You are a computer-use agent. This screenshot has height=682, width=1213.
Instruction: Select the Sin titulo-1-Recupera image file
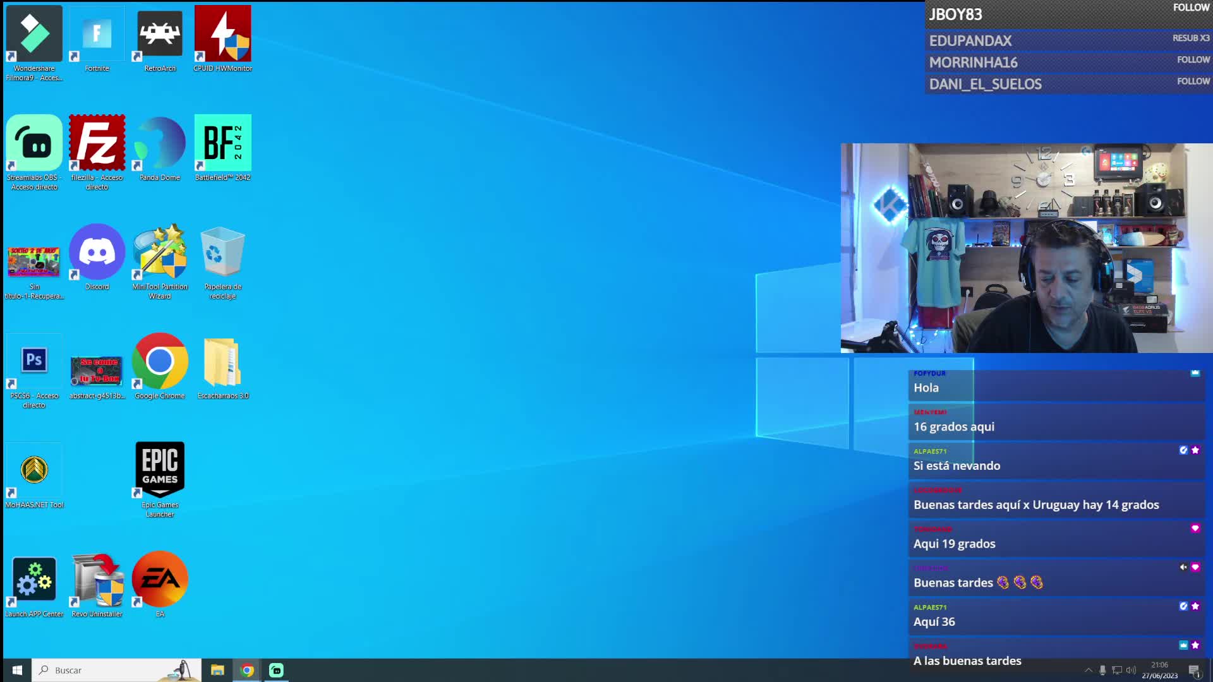tap(34, 272)
